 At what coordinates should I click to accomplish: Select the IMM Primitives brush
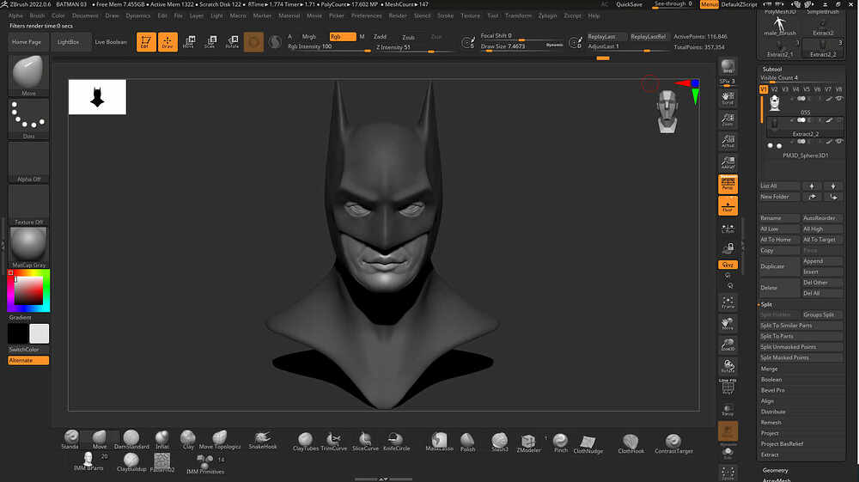click(x=205, y=465)
